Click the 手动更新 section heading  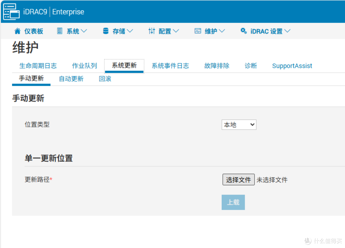[28, 98]
